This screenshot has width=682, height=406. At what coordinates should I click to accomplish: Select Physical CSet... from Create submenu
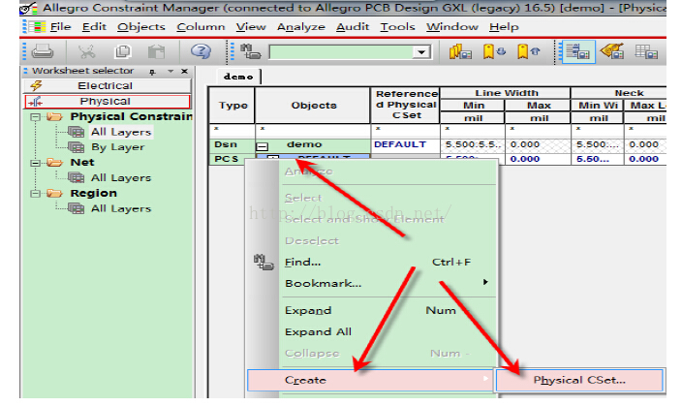pyautogui.click(x=578, y=380)
